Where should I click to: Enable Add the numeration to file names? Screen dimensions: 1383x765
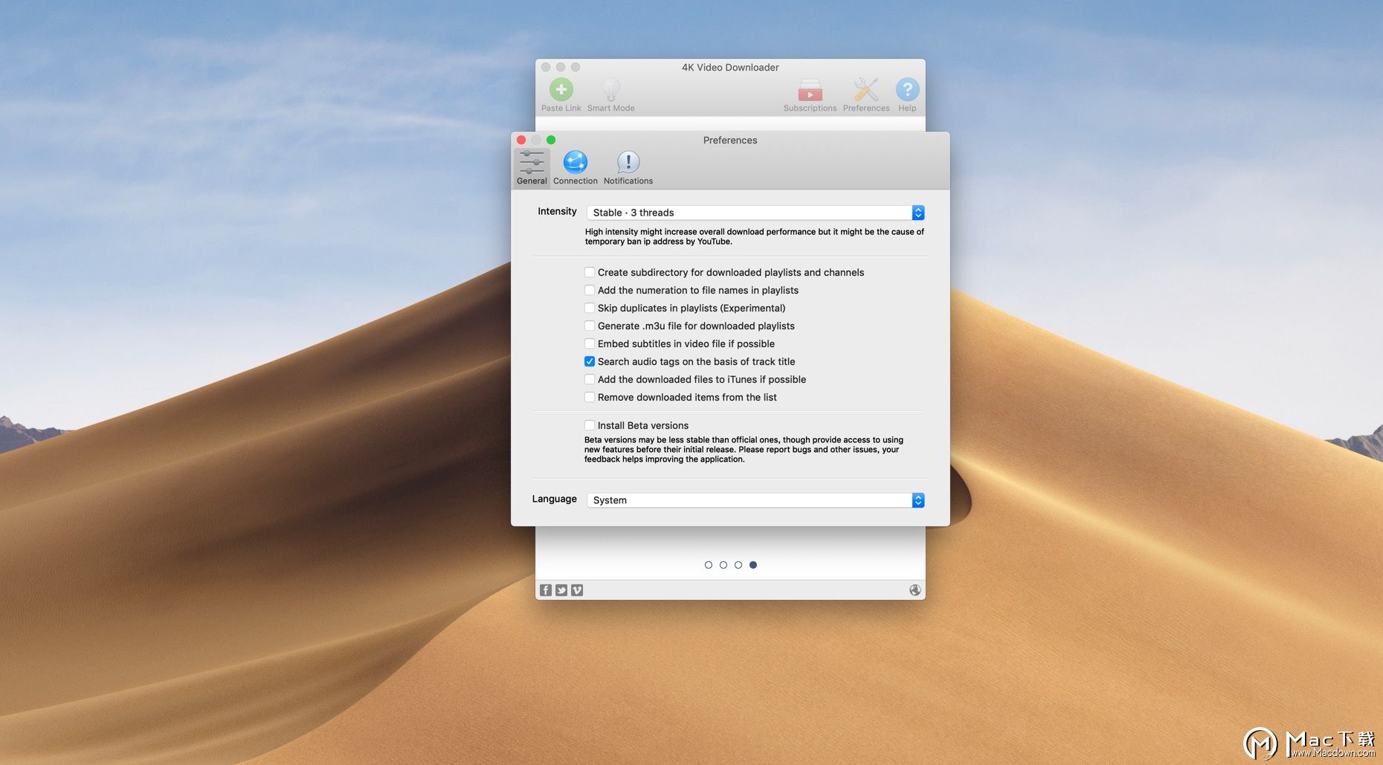[590, 290]
